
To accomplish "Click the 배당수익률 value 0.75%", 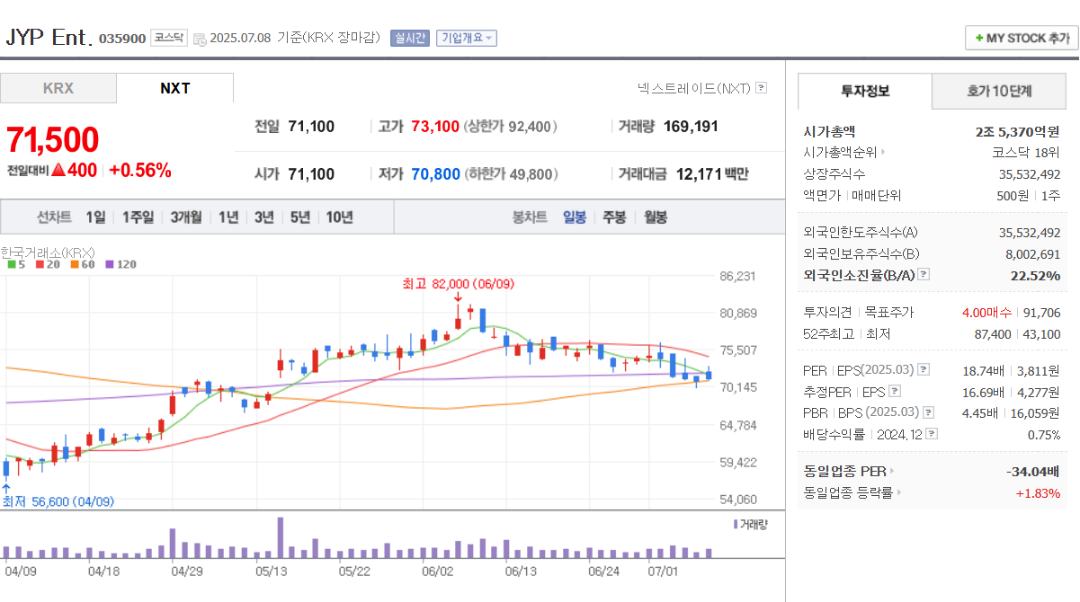I will [x=1043, y=434].
